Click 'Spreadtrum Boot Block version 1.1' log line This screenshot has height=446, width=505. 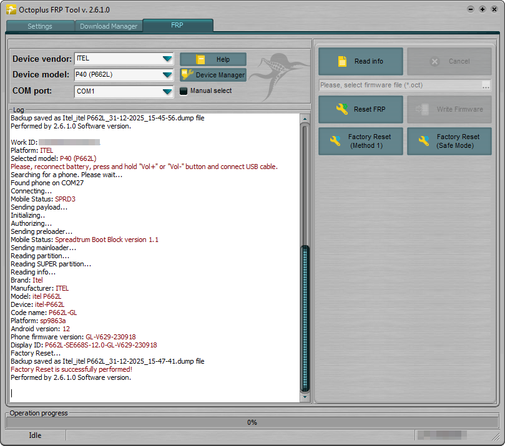click(x=107, y=240)
